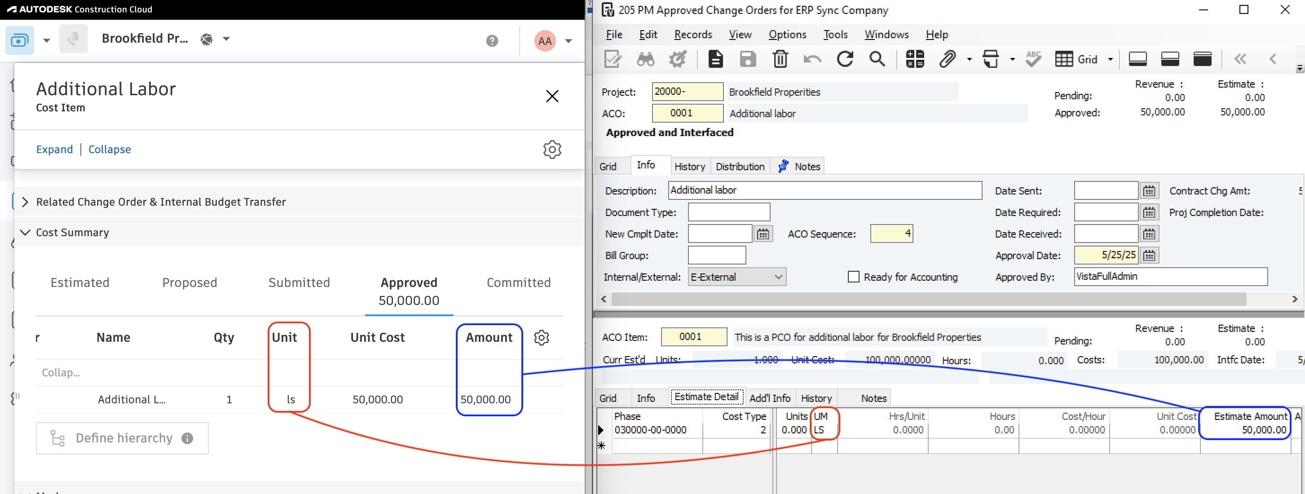The height and width of the screenshot is (494, 1305).
Task: Click the Collapse link
Action: [110, 150]
